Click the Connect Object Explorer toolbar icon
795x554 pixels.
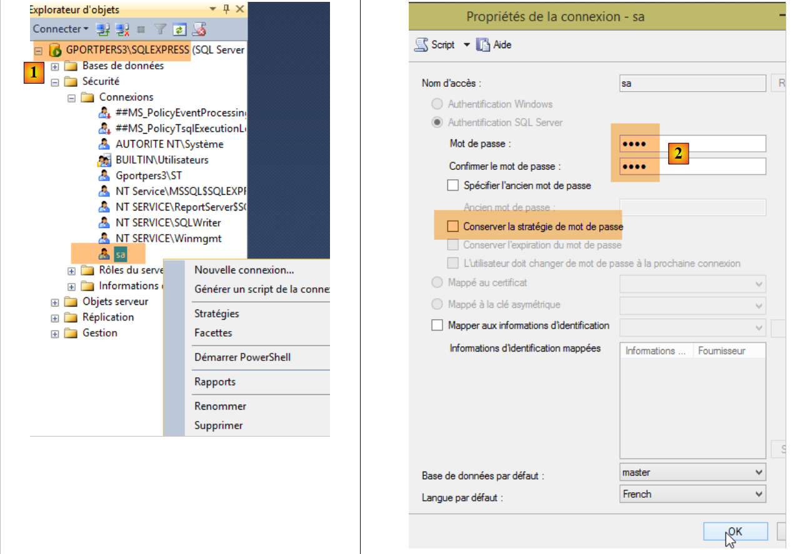point(102,29)
